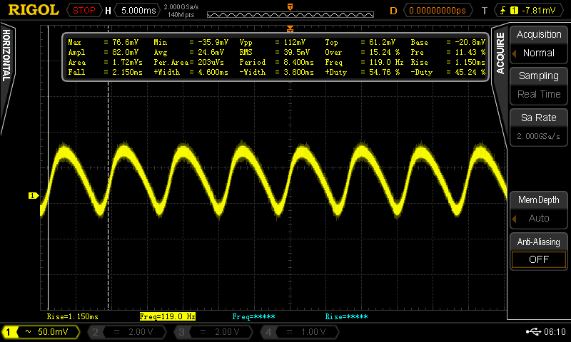Viewport: 571px width, 342px height.
Task: Click the 2.000GSa/s sample rate readout at top
Action: coord(181,7)
